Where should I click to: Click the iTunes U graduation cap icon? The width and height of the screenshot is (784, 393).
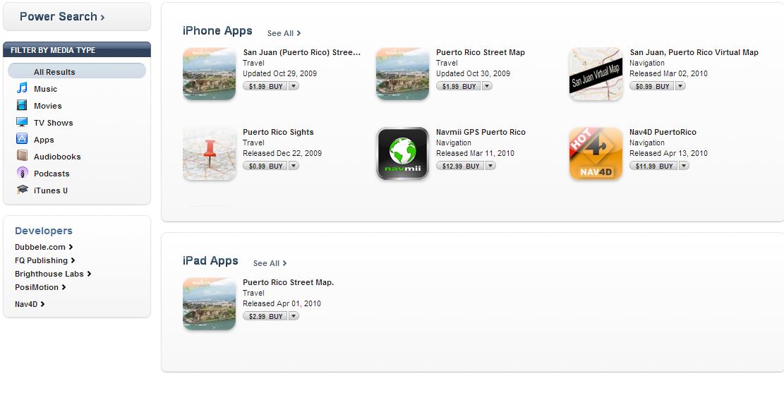23,191
